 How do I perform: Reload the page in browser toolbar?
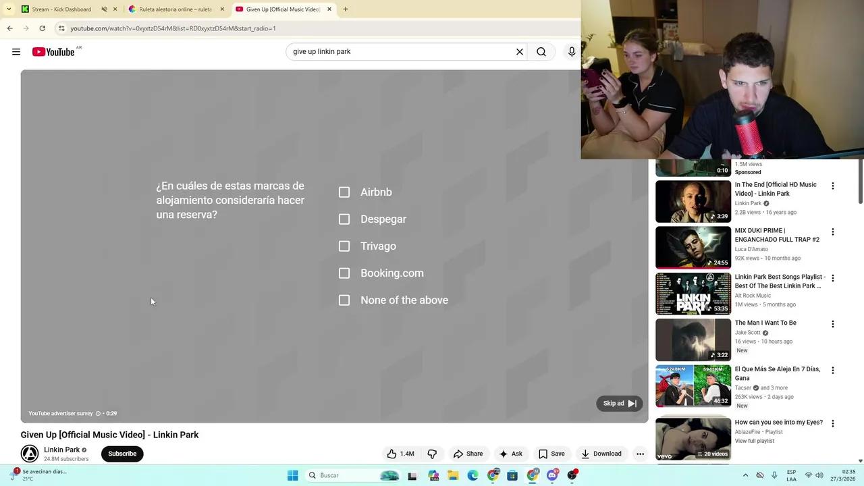coord(42,28)
